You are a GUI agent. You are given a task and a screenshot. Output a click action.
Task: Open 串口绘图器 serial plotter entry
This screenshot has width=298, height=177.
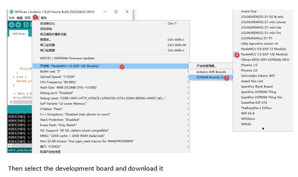click(111, 50)
